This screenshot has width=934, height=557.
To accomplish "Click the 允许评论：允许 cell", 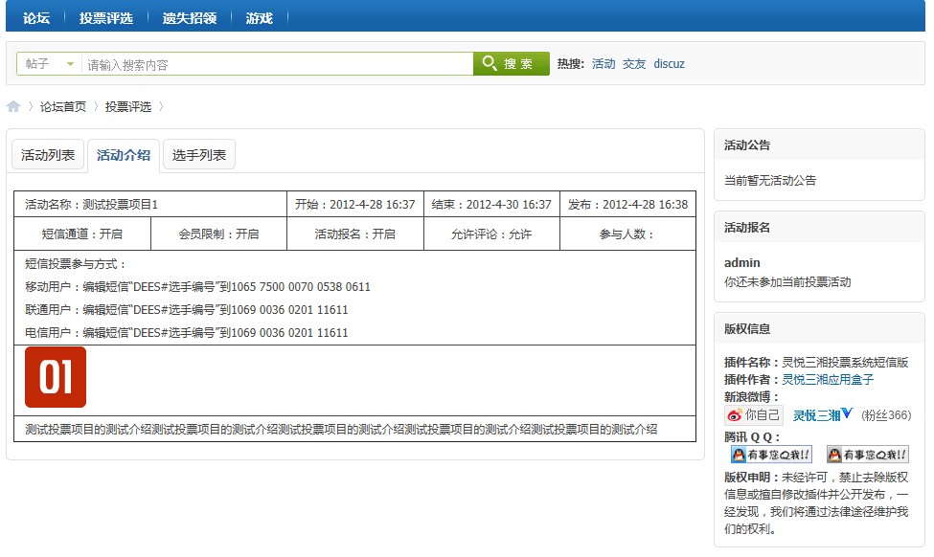I will 491,234.
